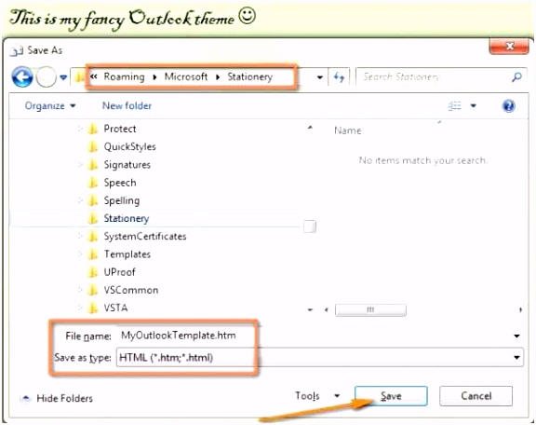Expand the Signatures folder tree node
536x425 pixels.
tap(80, 165)
